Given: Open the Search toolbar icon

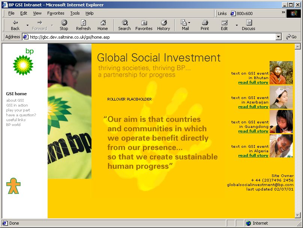Looking at the screenshot, I should click(x=124, y=23).
